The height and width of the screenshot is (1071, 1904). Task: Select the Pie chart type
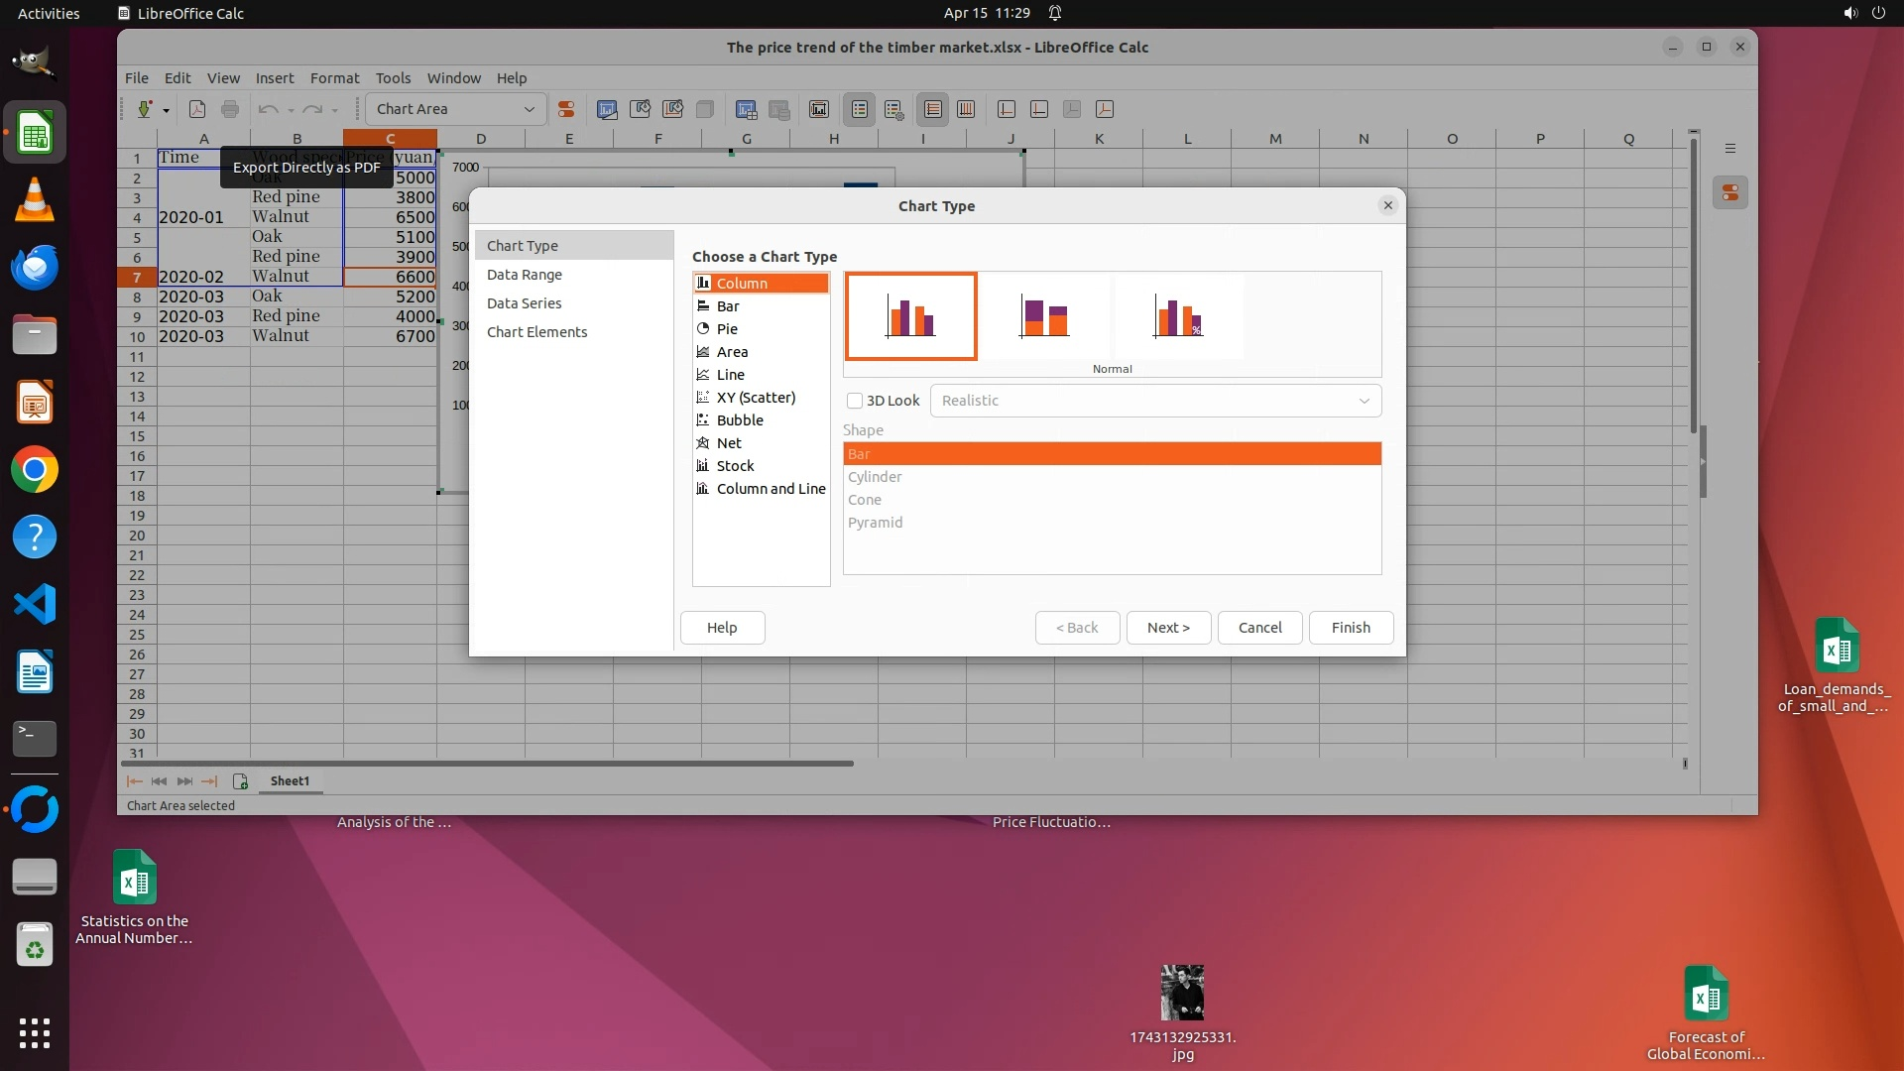click(x=727, y=329)
